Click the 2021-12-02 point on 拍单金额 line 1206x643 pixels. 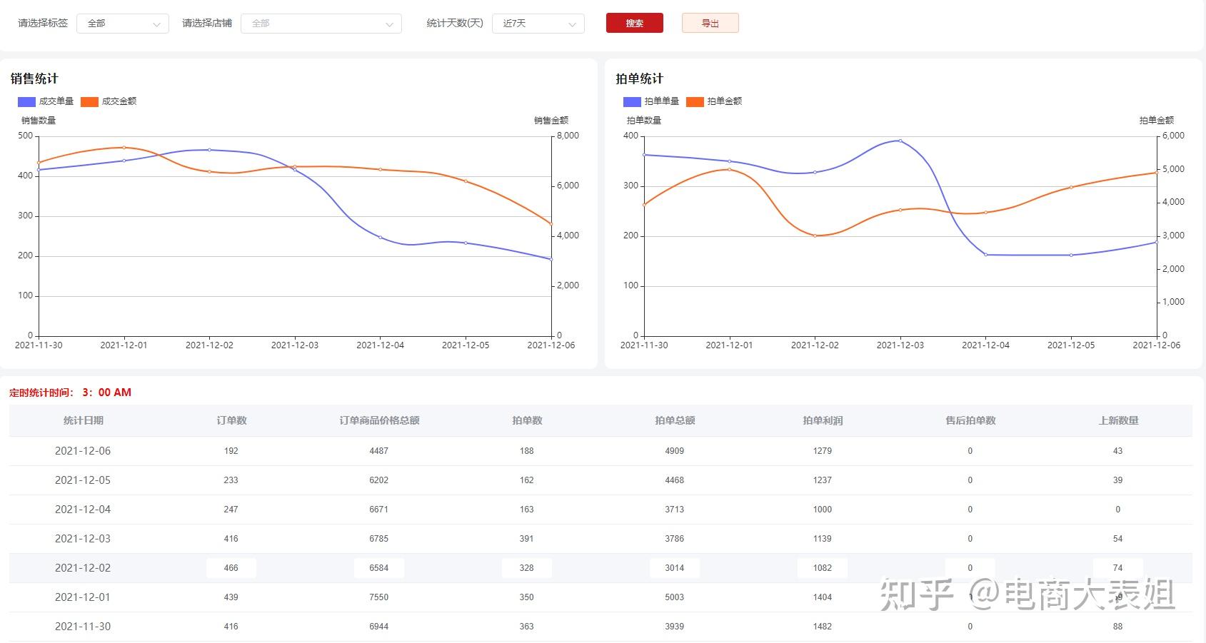[815, 236]
